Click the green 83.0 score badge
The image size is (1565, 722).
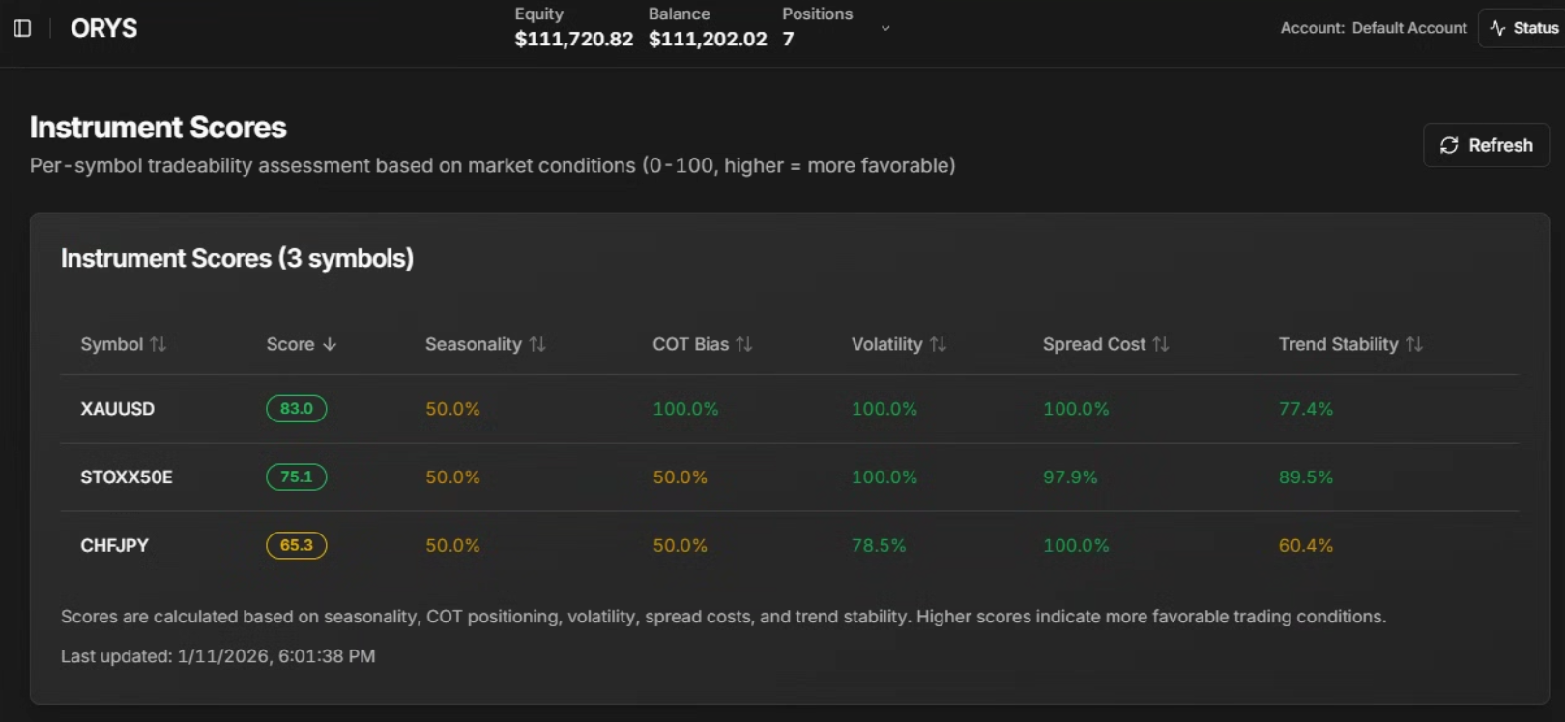pos(296,409)
